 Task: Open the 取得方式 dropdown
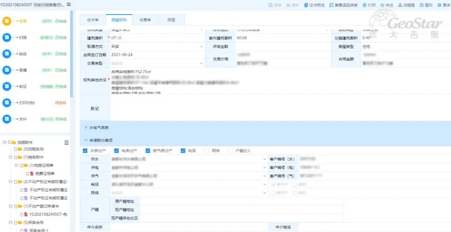click(202, 47)
